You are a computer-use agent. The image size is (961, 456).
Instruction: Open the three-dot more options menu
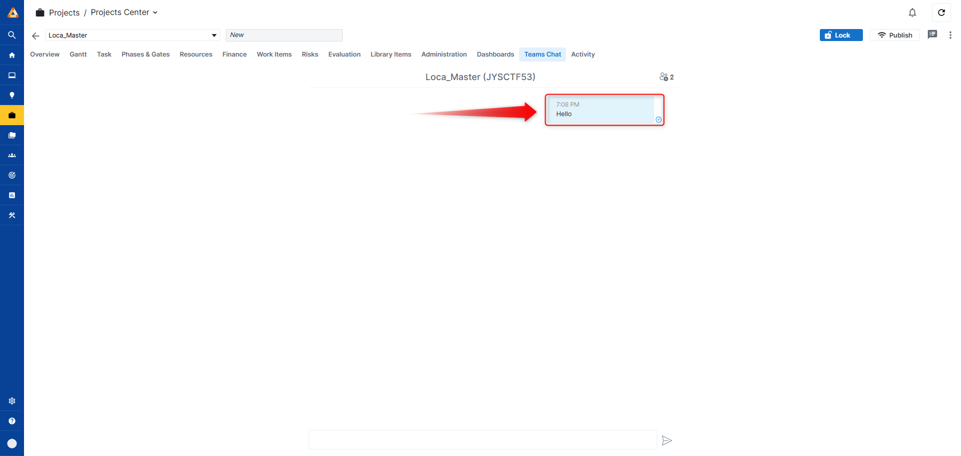[950, 35]
